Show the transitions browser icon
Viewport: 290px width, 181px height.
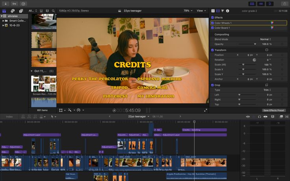pos(287,116)
